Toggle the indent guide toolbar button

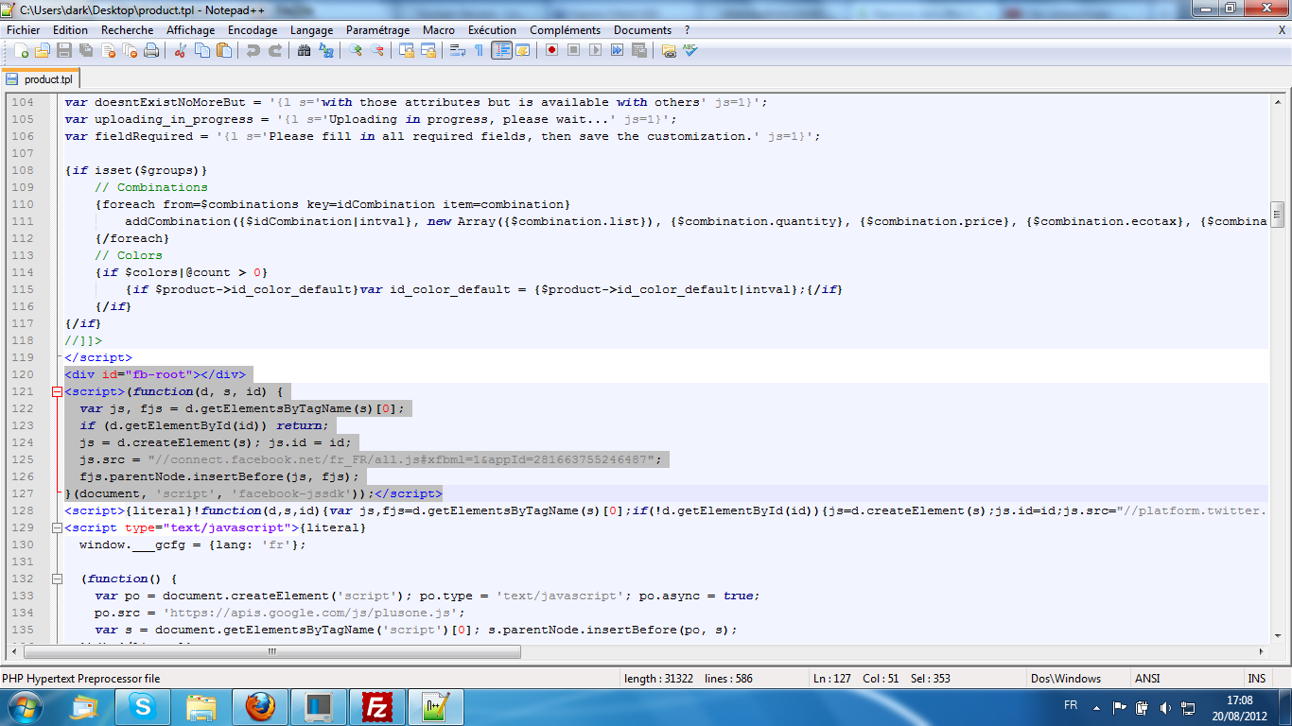[x=501, y=50]
